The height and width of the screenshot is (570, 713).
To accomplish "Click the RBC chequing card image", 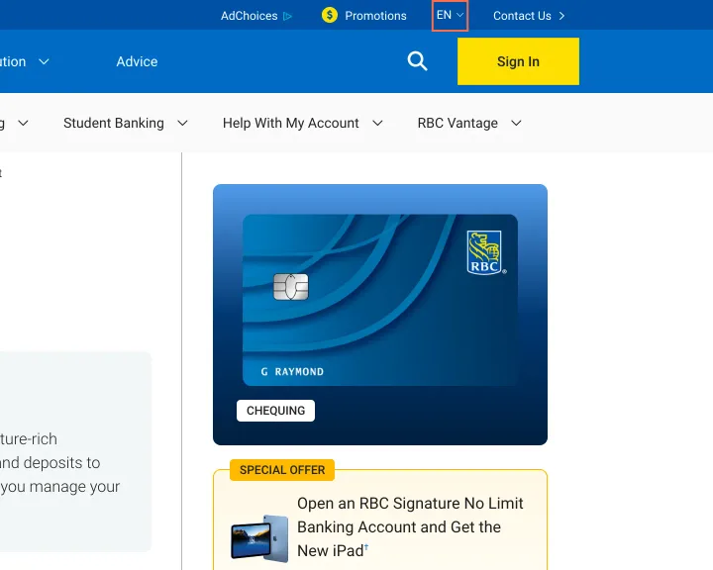I will [x=380, y=300].
